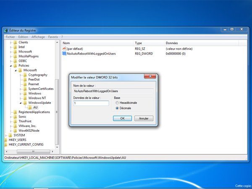This screenshot has height=189, width=252.
Task: Open the Edition menu
Action: [23, 37]
